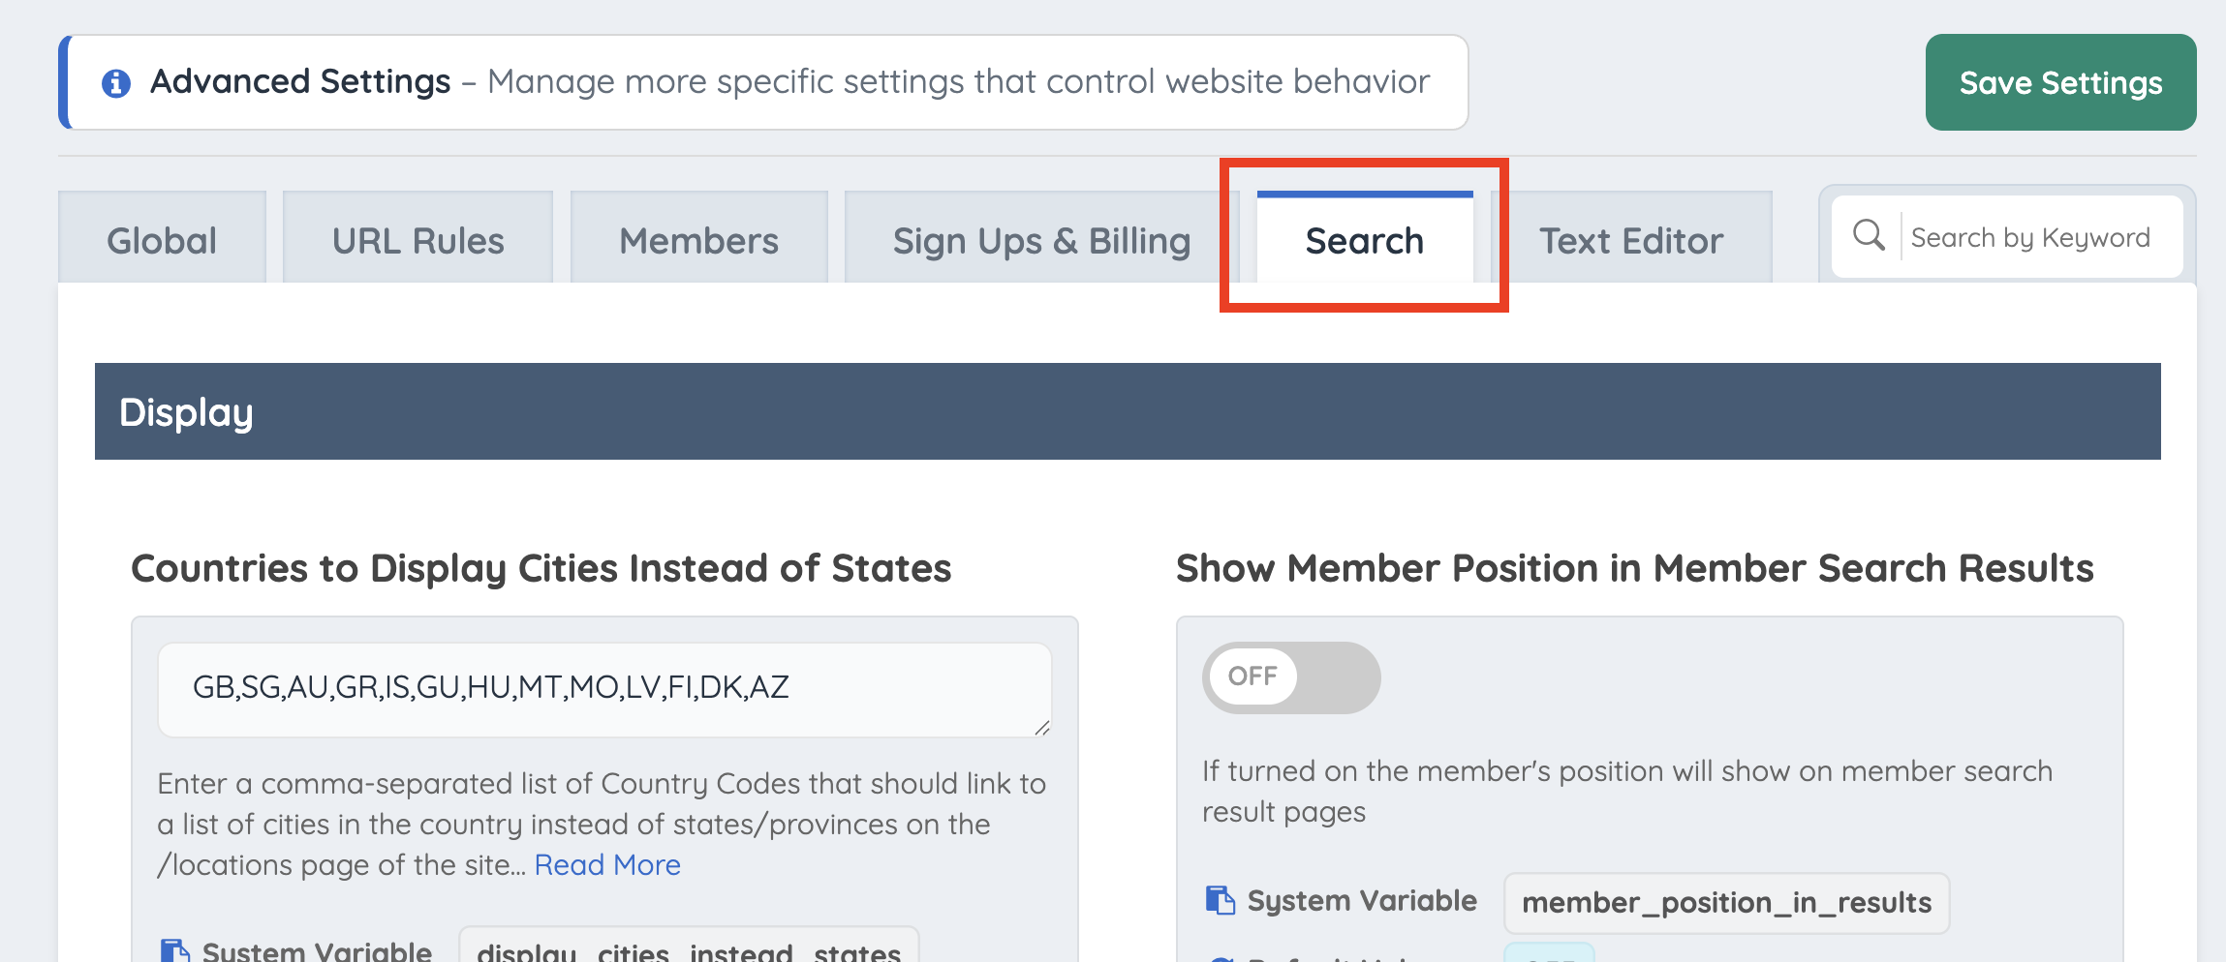Image resolution: width=2226 pixels, height=962 pixels.
Task: Click System Variable copy icon for member_position_in_results
Action: click(1220, 900)
